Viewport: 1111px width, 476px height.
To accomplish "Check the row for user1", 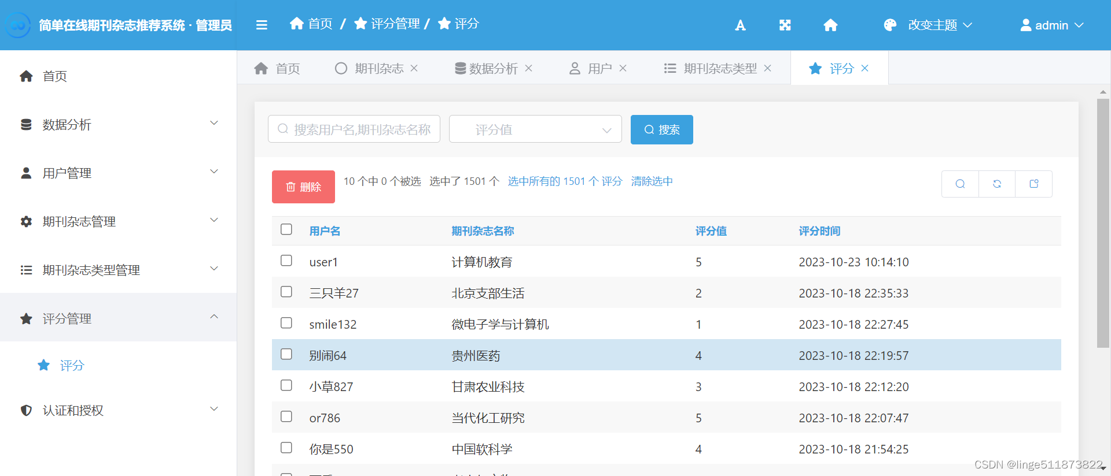I will coord(286,261).
